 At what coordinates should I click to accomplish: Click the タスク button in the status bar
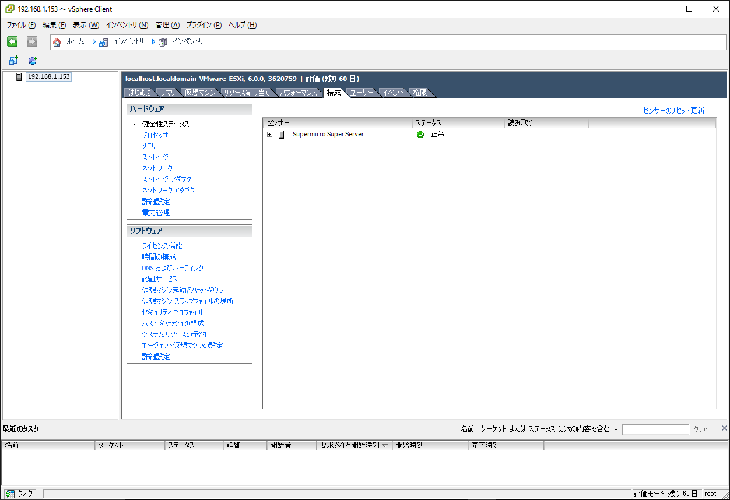pyautogui.click(x=20, y=494)
